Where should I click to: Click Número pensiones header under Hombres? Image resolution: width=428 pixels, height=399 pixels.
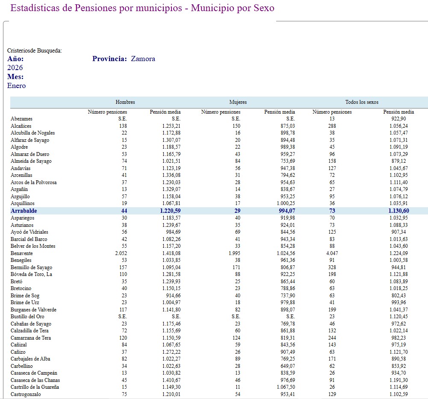(107, 112)
